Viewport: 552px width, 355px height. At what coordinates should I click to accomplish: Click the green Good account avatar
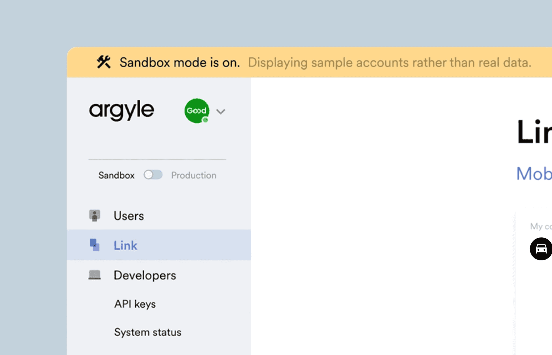click(197, 111)
